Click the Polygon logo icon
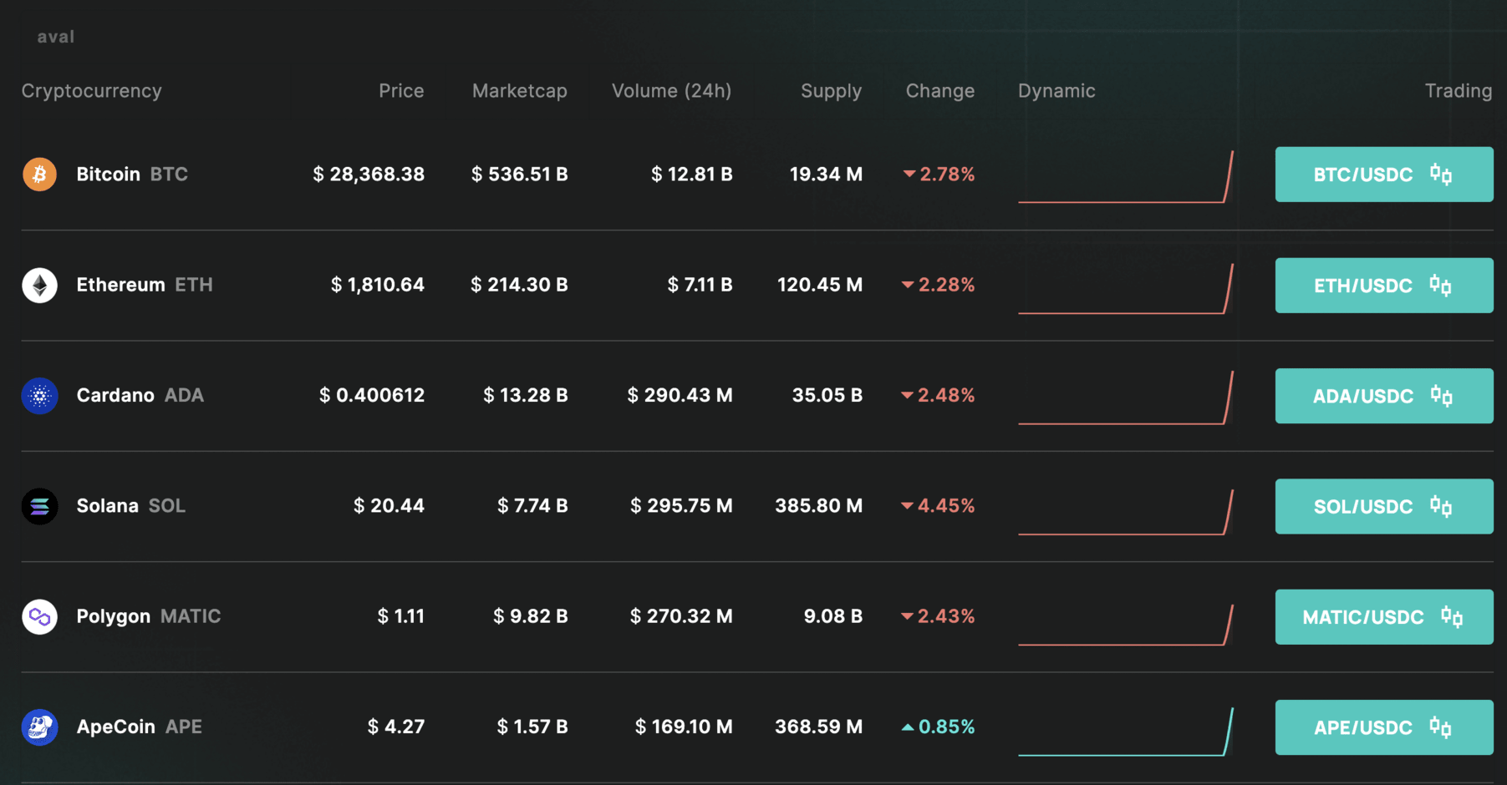Image resolution: width=1507 pixels, height=785 pixels. [39, 616]
